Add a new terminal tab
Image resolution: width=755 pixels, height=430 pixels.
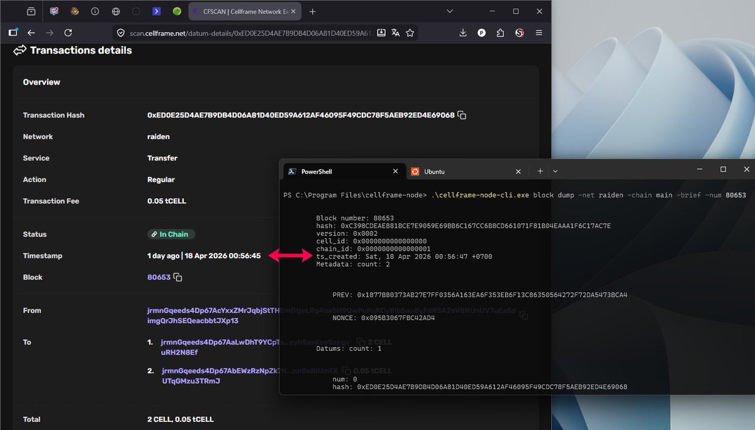tap(540, 171)
